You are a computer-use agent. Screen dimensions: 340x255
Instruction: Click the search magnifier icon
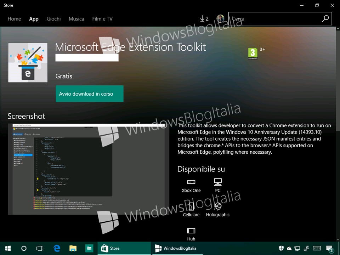point(325,19)
